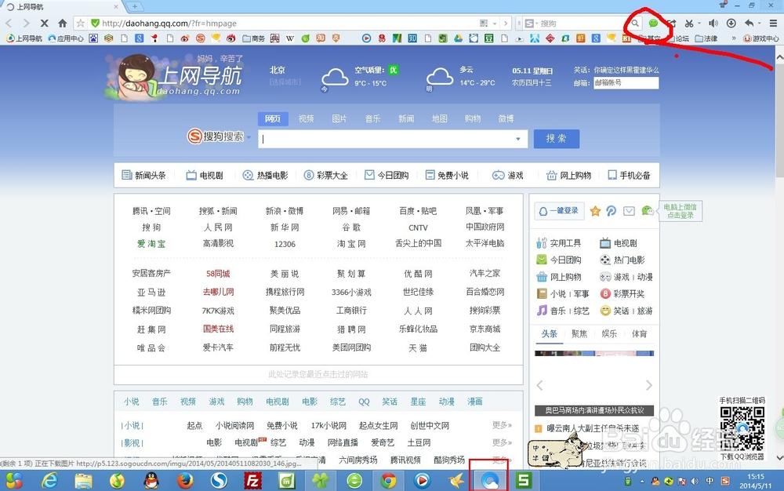Open the envelope mail icon in the login bar
This screenshot has height=491, width=784.
(629, 211)
